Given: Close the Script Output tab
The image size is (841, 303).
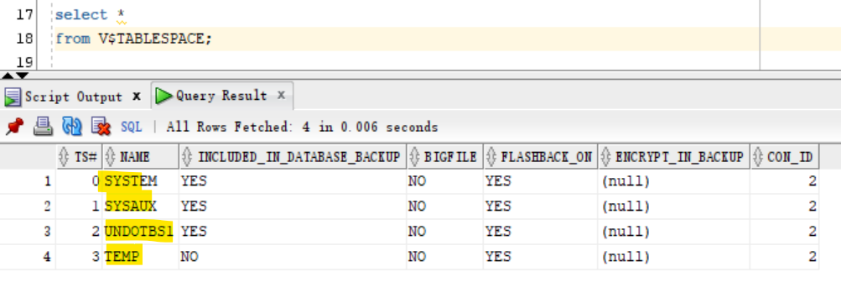Looking at the screenshot, I should tap(136, 97).
